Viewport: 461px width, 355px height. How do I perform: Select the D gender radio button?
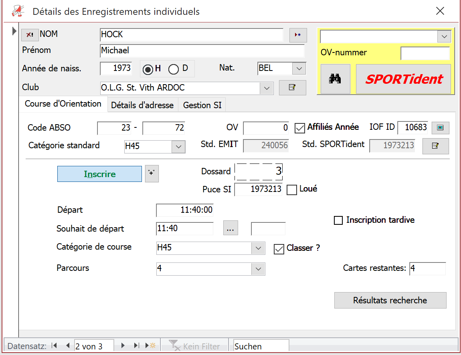pos(174,69)
